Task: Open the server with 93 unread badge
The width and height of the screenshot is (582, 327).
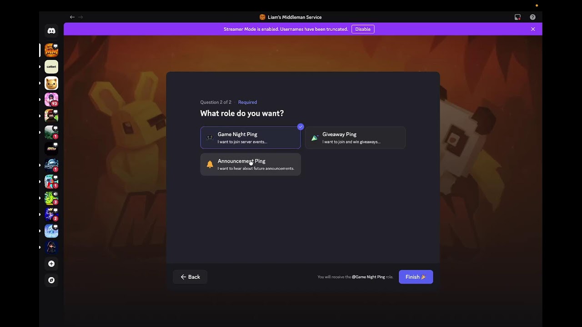Action: (x=51, y=99)
